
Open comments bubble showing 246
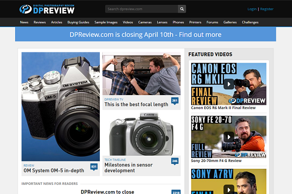[175, 161]
